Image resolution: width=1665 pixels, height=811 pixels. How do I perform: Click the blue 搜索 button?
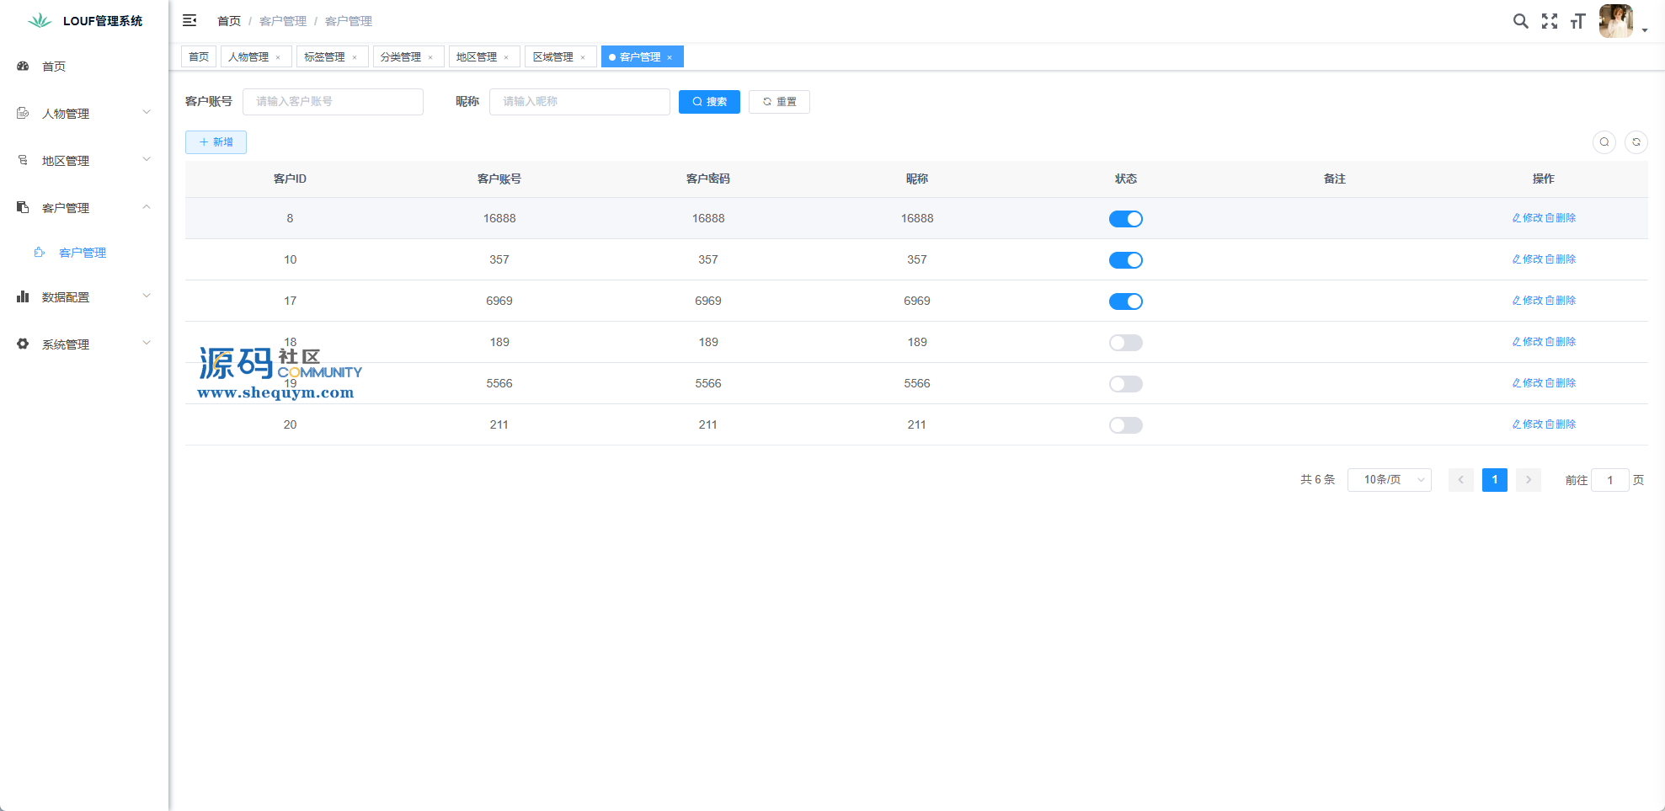click(709, 102)
